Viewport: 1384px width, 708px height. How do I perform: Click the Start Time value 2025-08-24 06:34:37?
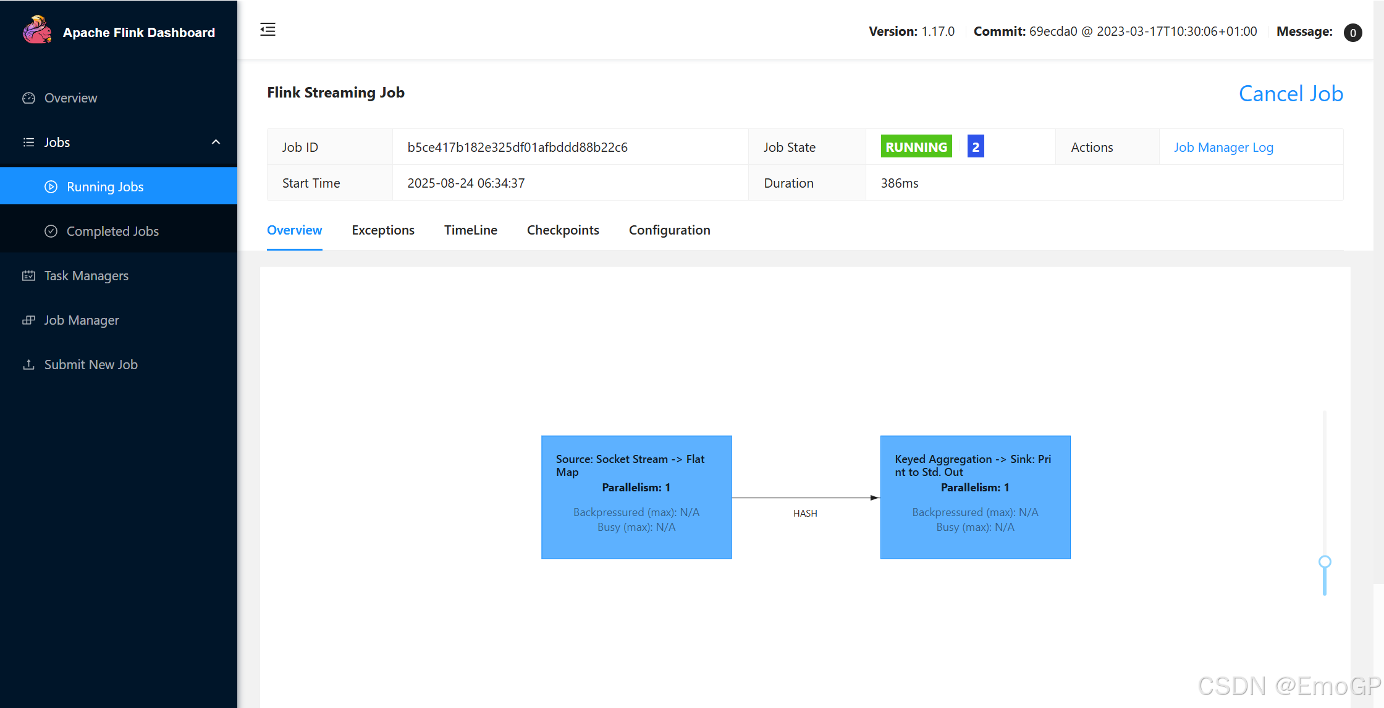[466, 183]
